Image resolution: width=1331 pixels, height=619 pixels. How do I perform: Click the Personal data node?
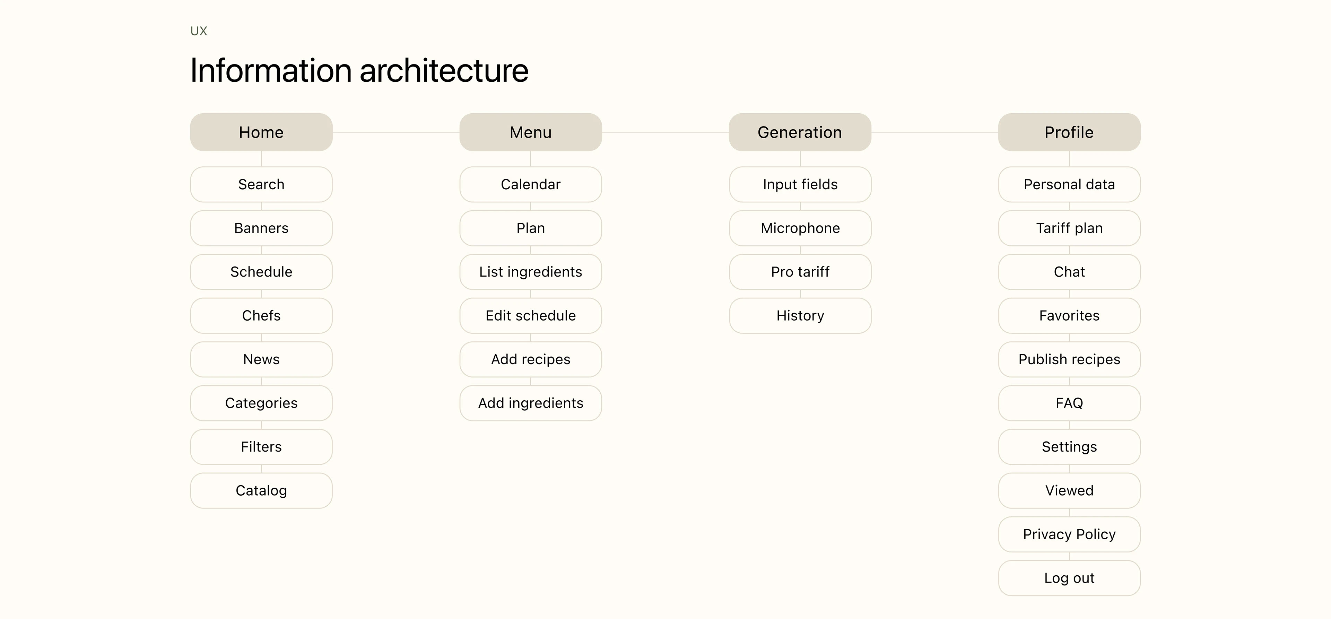point(1069,184)
